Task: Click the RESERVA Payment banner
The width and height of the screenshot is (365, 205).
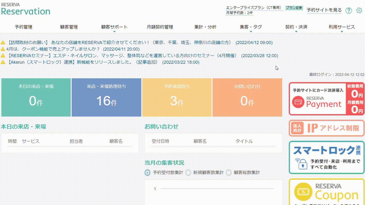Action: coord(327,99)
